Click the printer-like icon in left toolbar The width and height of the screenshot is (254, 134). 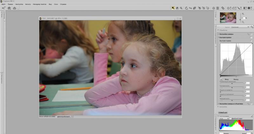pyautogui.click(x=14, y=8)
